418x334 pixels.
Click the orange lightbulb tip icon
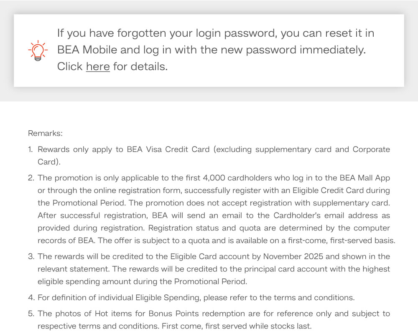tap(38, 51)
